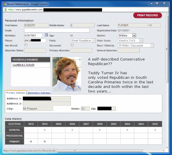Click the secure padlock icon in address bar
Screen dimensions: 172x155
[5, 10]
